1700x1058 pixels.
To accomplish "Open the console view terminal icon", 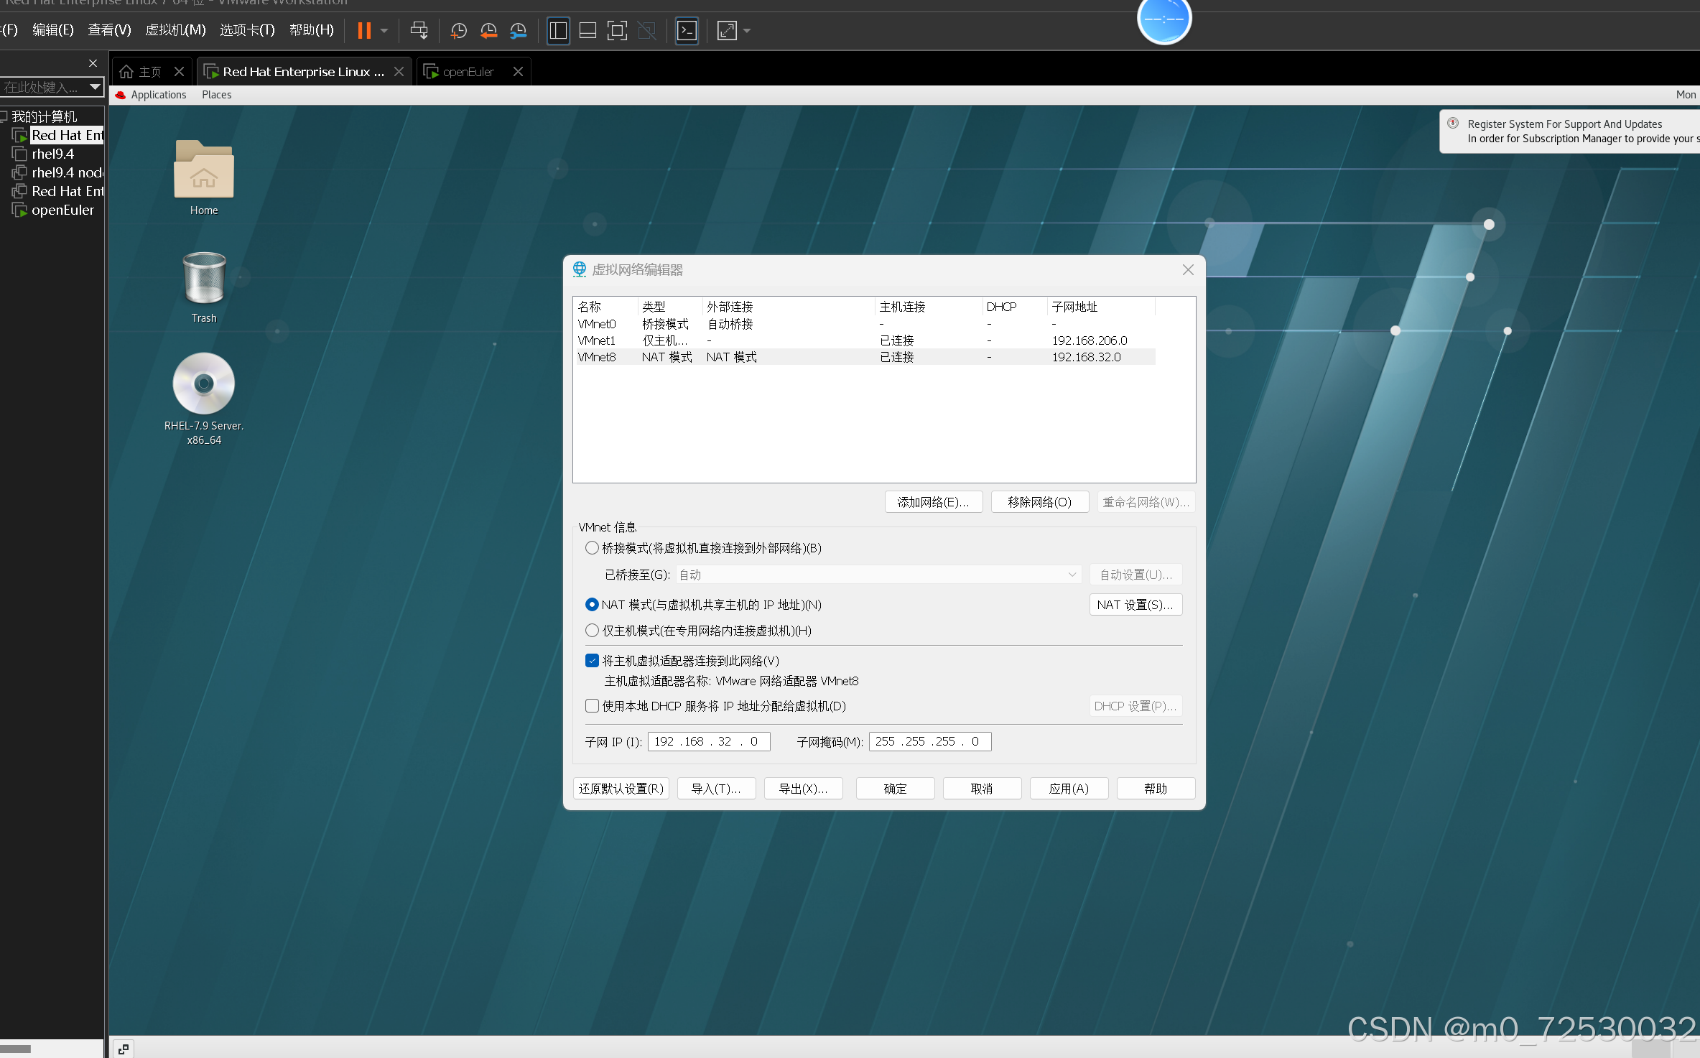I will (x=687, y=31).
